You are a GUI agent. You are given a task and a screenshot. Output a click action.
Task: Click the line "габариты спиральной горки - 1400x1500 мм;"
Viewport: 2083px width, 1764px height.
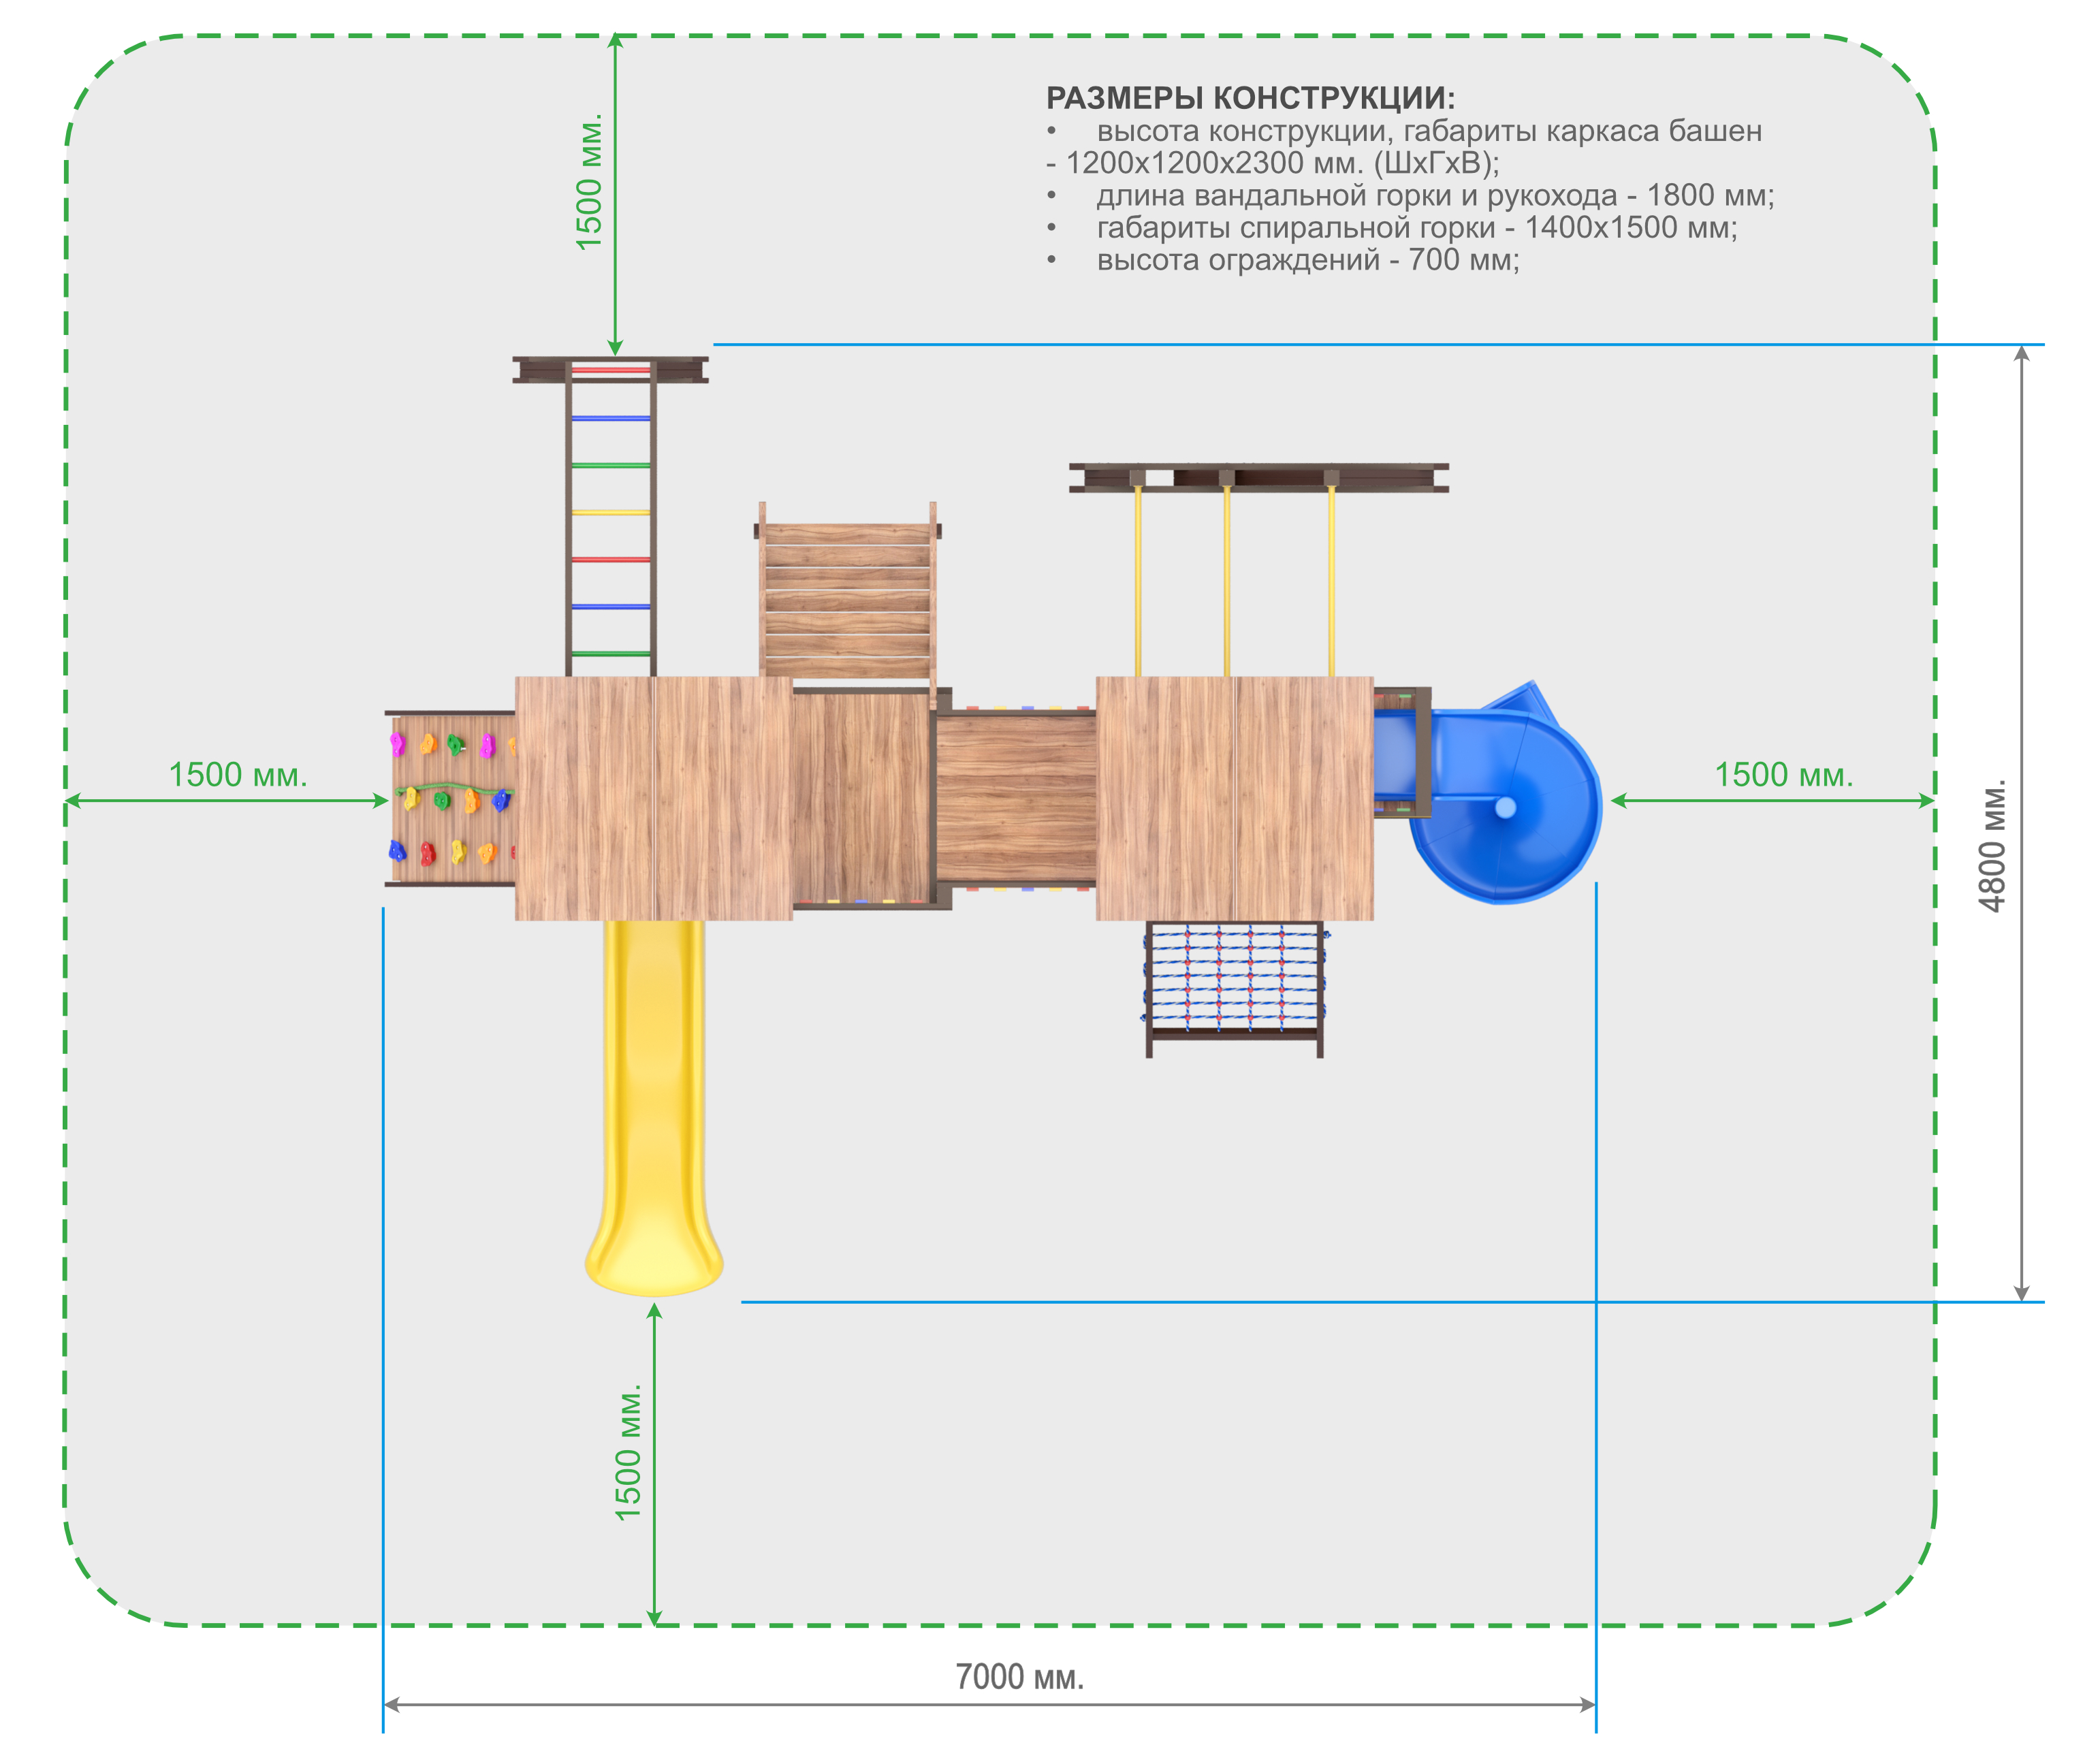pyautogui.click(x=1417, y=227)
